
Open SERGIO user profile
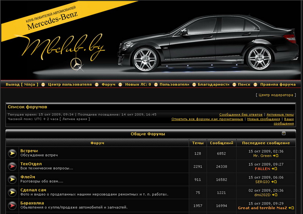point(262,182)
